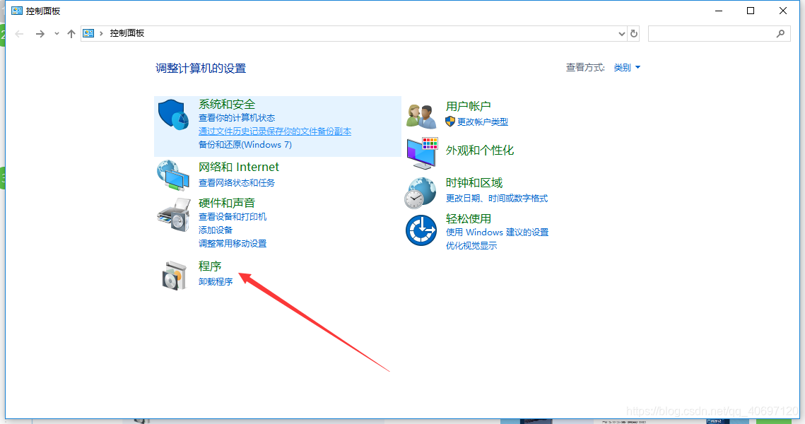Click 卸载程序 link
This screenshot has height=424, width=805.
click(216, 282)
